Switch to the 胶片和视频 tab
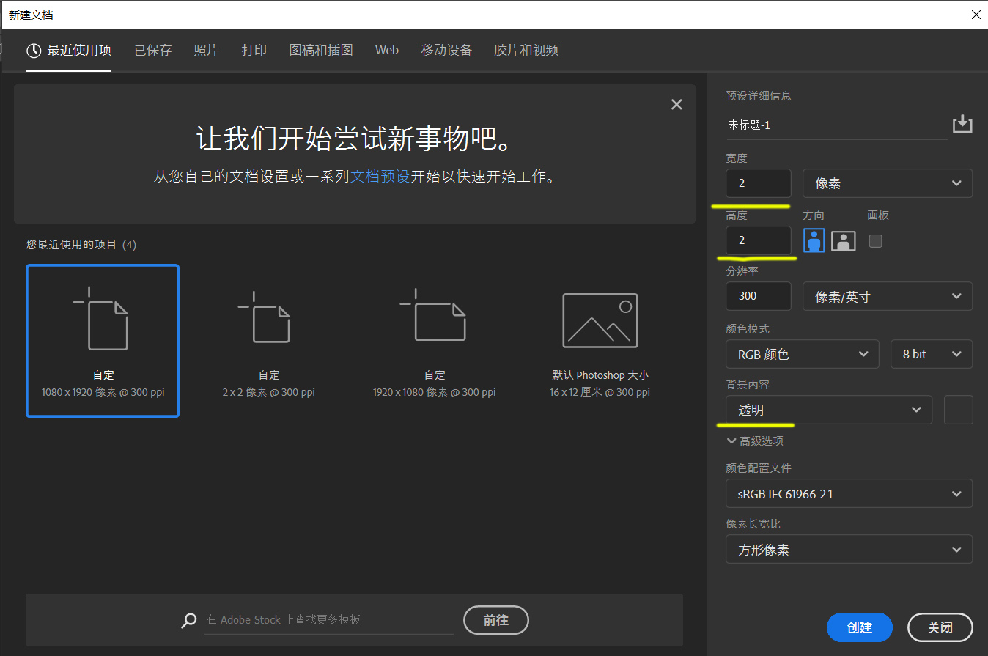 526,50
